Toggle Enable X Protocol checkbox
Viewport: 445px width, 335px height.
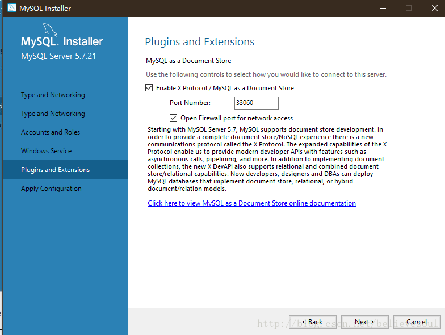[149, 87]
